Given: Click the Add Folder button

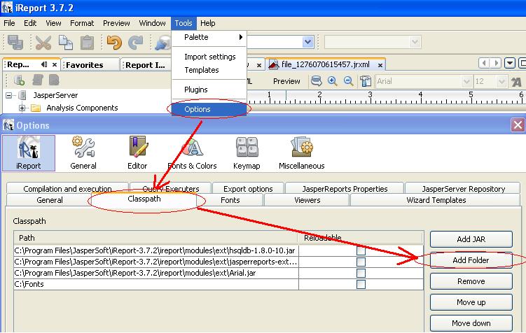Looking at the screenshot, I should [471, 260].
